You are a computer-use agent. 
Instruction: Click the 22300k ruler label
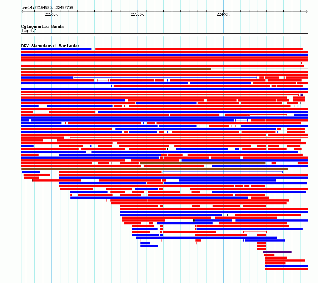tap(137, 14)
